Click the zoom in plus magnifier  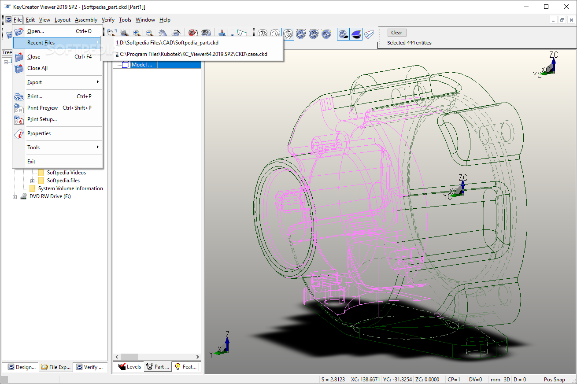click(x=137, y=33)
